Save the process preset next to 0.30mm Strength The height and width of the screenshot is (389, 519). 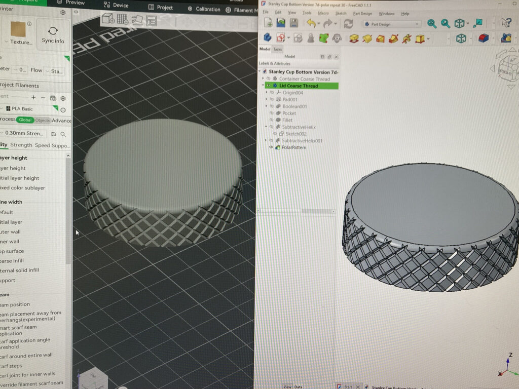[53, 134]
